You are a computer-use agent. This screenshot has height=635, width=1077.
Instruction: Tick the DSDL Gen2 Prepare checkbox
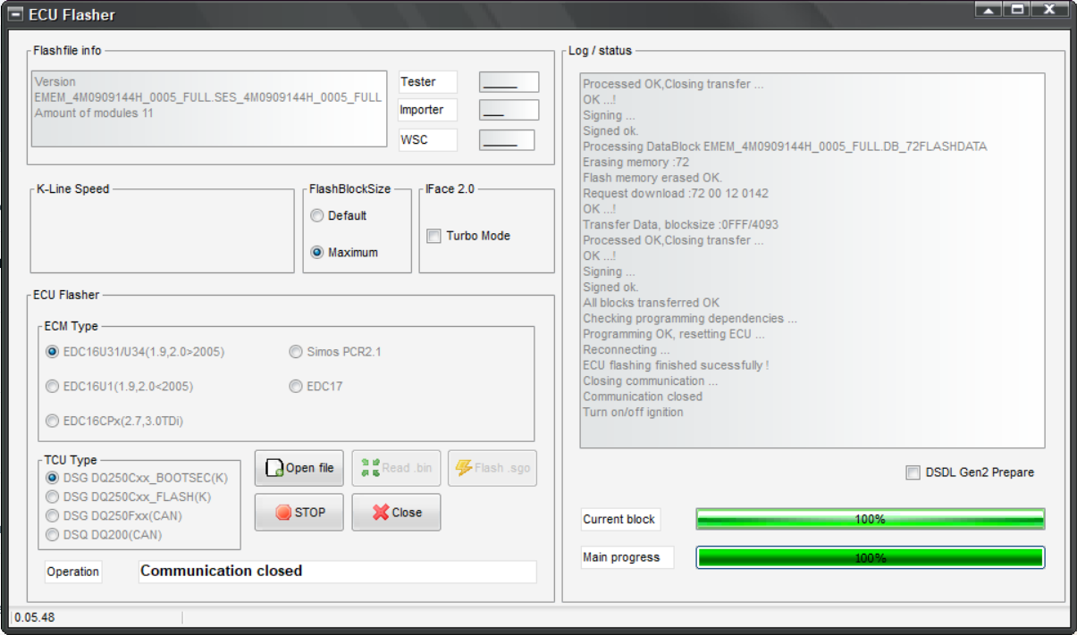pyautogui.click(x=913, y=472)
